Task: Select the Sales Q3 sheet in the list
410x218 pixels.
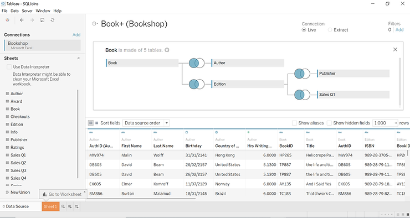Action: click(18, 170)
